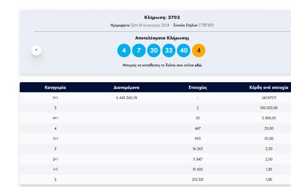
Task: Click the Κατηγορία column header
Action: (55, 87)
